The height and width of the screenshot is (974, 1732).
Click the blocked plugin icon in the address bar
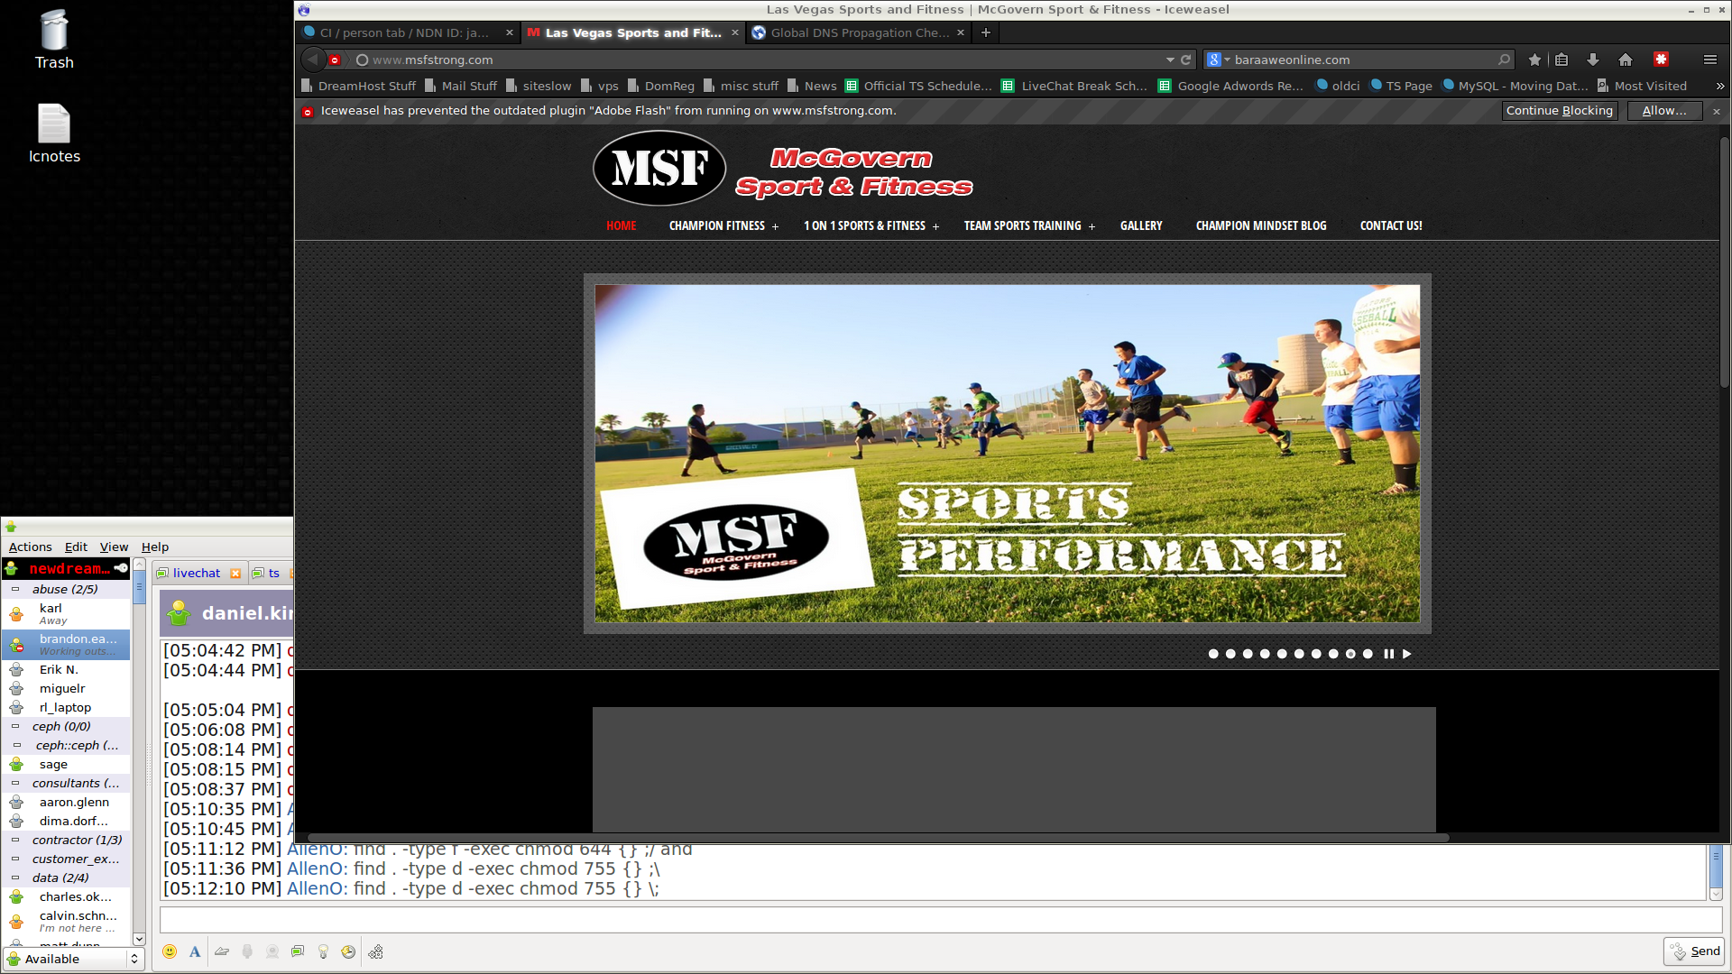point(335,60)
